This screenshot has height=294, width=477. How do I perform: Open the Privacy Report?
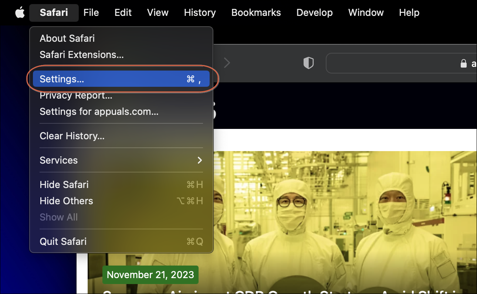click(75, 95)
